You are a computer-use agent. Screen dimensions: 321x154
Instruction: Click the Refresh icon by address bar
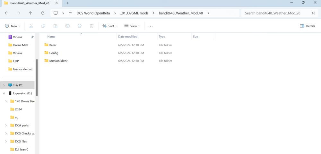43,13
